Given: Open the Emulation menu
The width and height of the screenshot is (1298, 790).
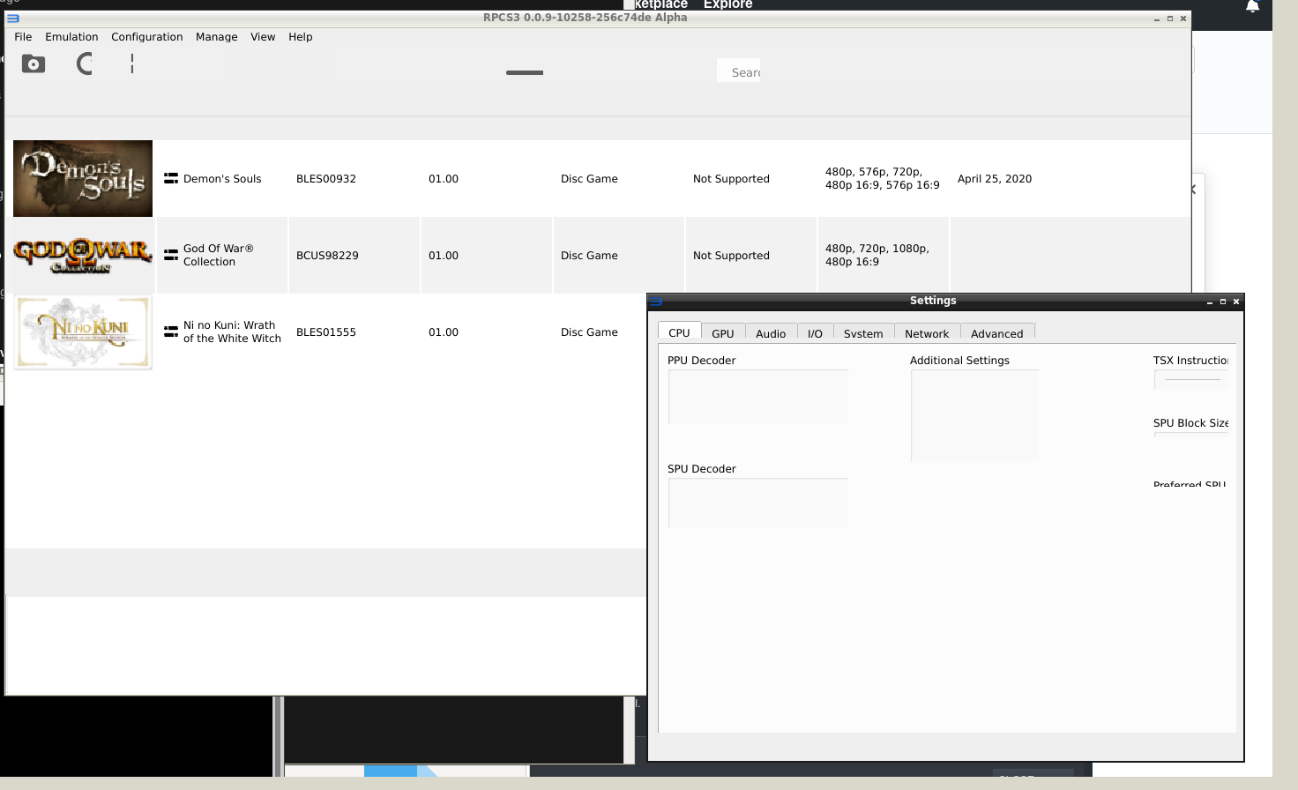Looking at the screenshot, I should point(71,37).
